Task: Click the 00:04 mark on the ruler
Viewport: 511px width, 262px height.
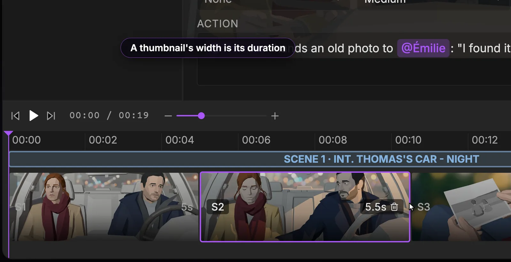Action: point(179,140)
